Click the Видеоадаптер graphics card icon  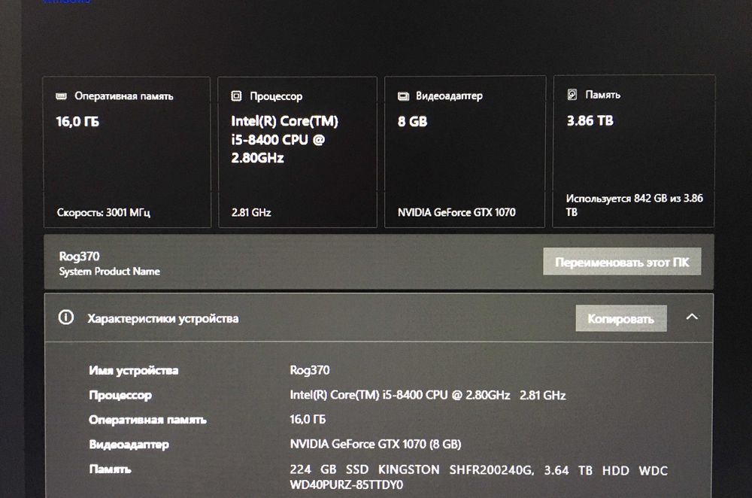coord(403,96)
